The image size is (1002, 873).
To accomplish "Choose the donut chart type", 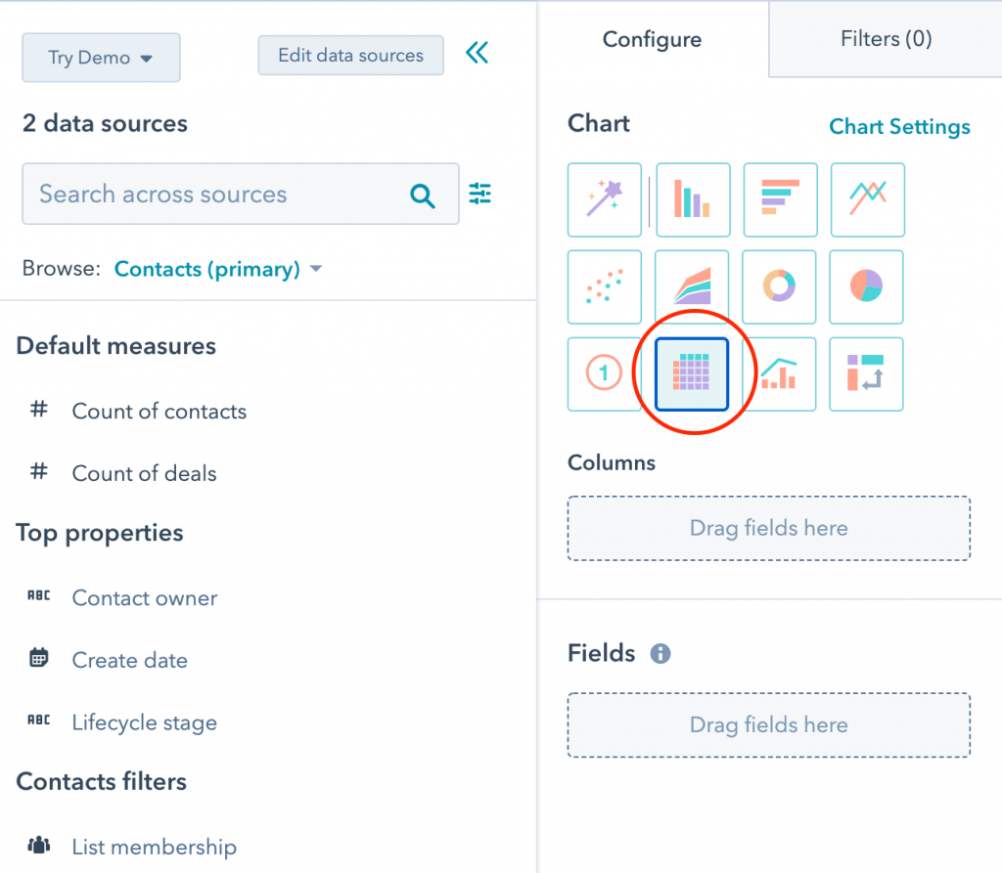I will [x=779, y=286].
